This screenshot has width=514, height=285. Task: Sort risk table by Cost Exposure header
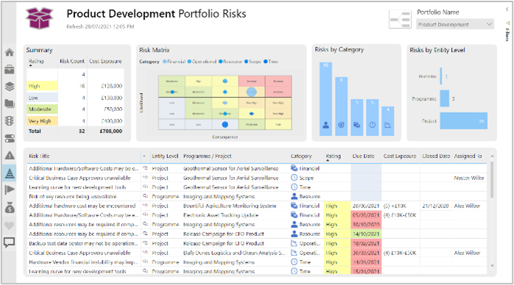pos(400,156)
